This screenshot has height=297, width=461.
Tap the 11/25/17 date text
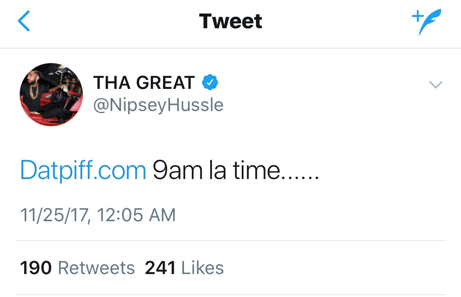[55, 215]
